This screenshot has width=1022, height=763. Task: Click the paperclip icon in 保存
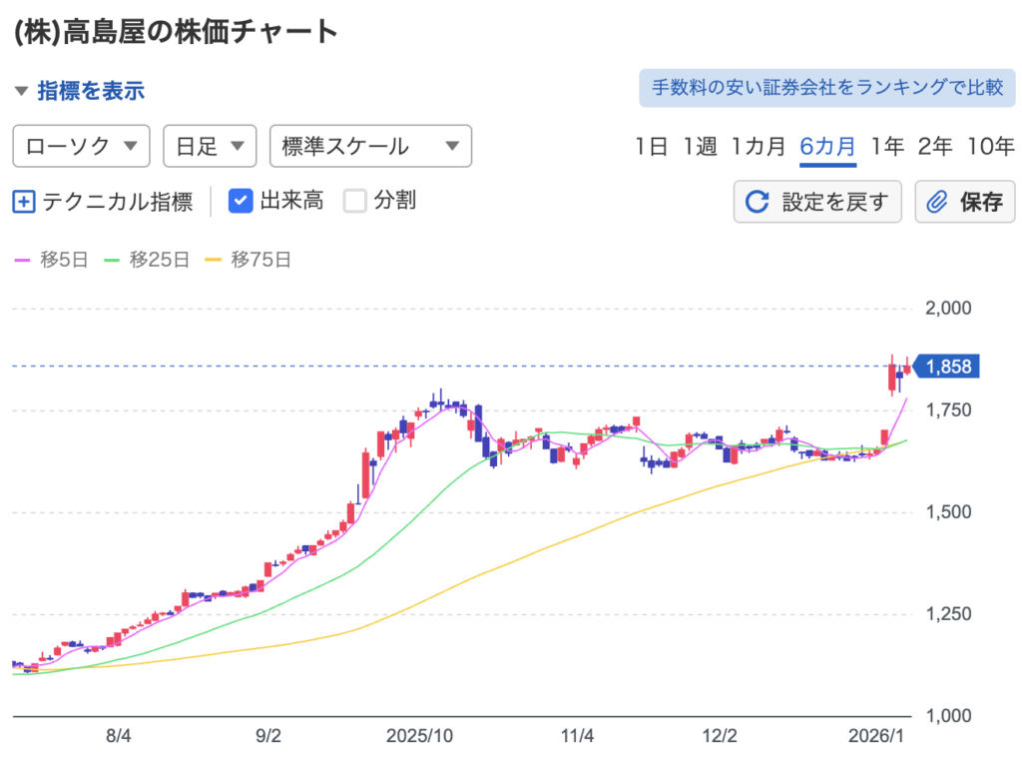pos(936,202)
